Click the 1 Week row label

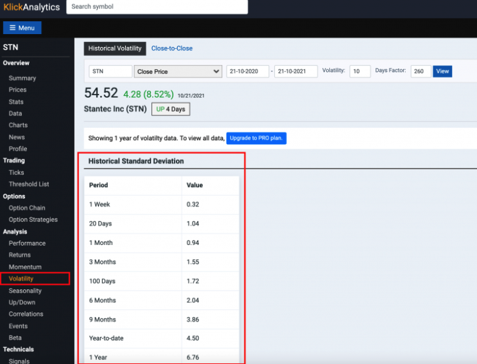(x=100, y=205)
